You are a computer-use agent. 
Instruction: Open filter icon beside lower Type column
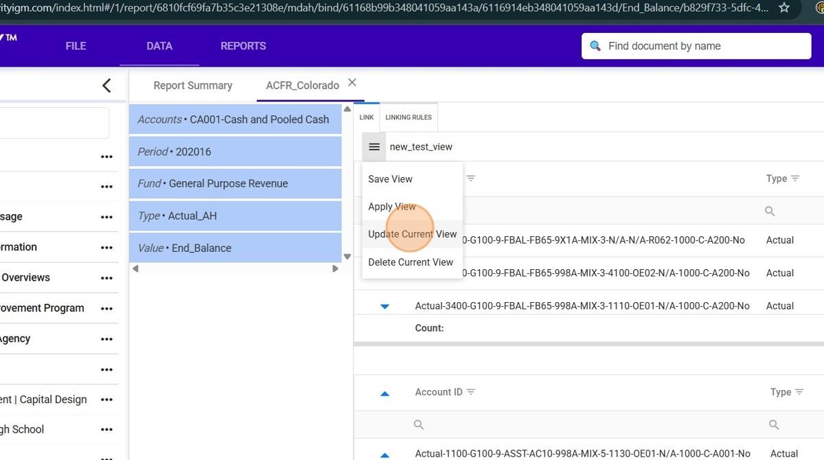coord(799,392)
